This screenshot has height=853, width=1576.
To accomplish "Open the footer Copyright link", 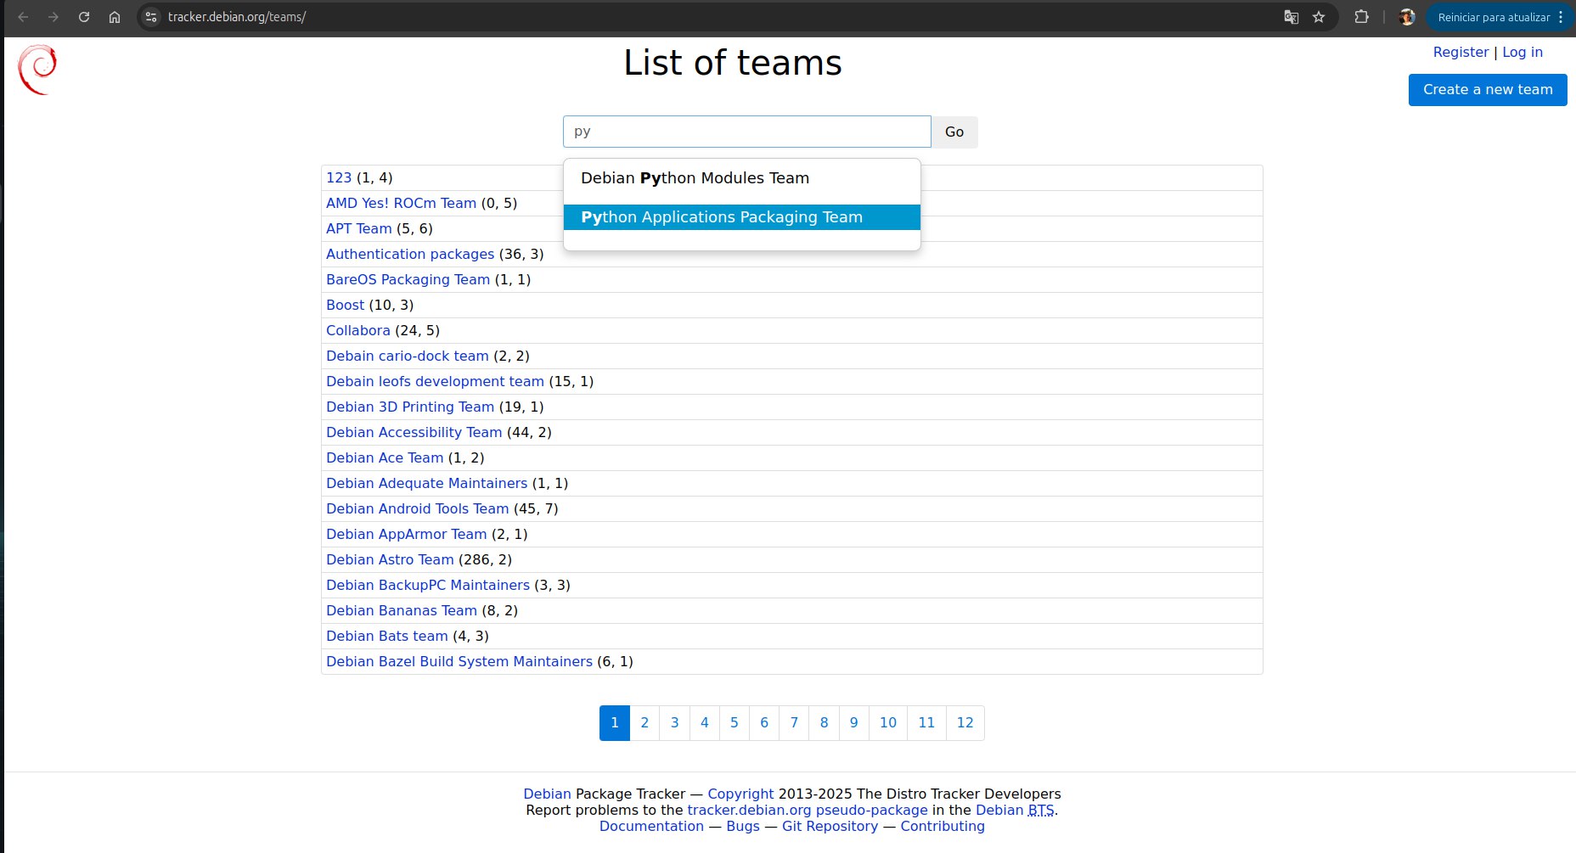I will pos(740,794).
